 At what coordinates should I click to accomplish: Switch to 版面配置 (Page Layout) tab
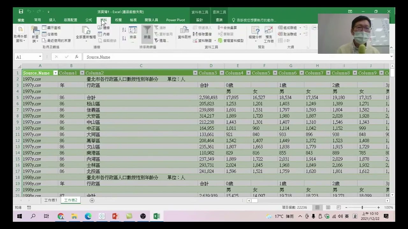[x=70, y=20]
